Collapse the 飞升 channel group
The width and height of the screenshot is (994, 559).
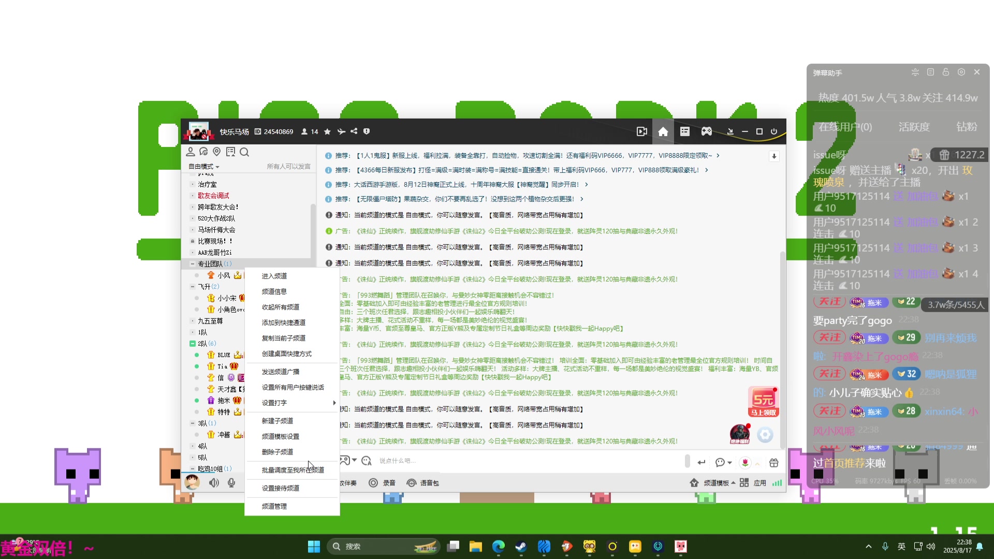pos(193,287)
